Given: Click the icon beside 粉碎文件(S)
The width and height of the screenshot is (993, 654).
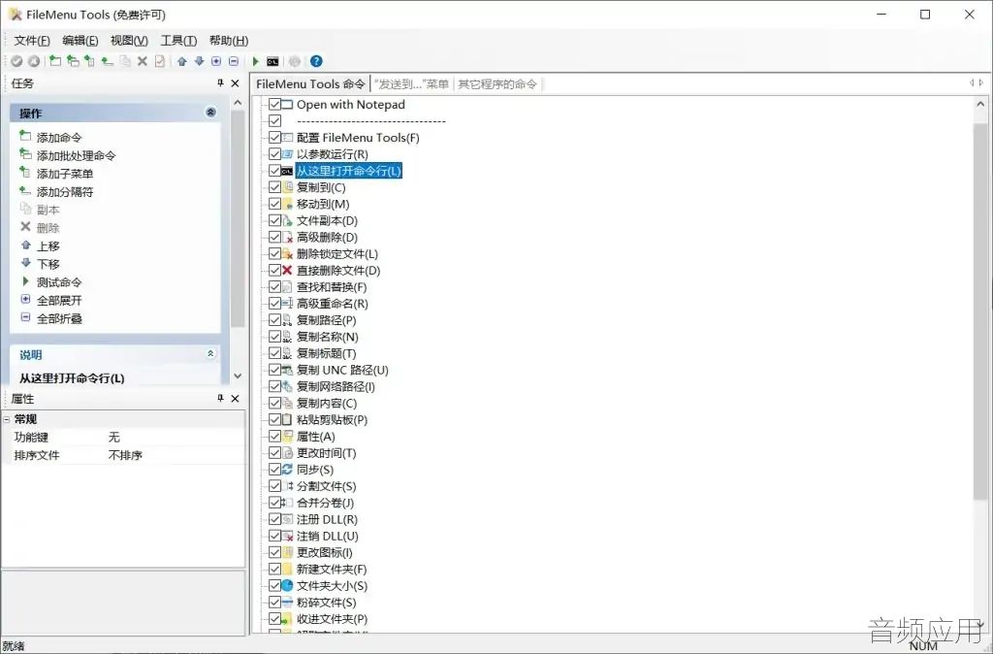Looking at the screenshot, I should pyautogui.click(x=287, y=602).
